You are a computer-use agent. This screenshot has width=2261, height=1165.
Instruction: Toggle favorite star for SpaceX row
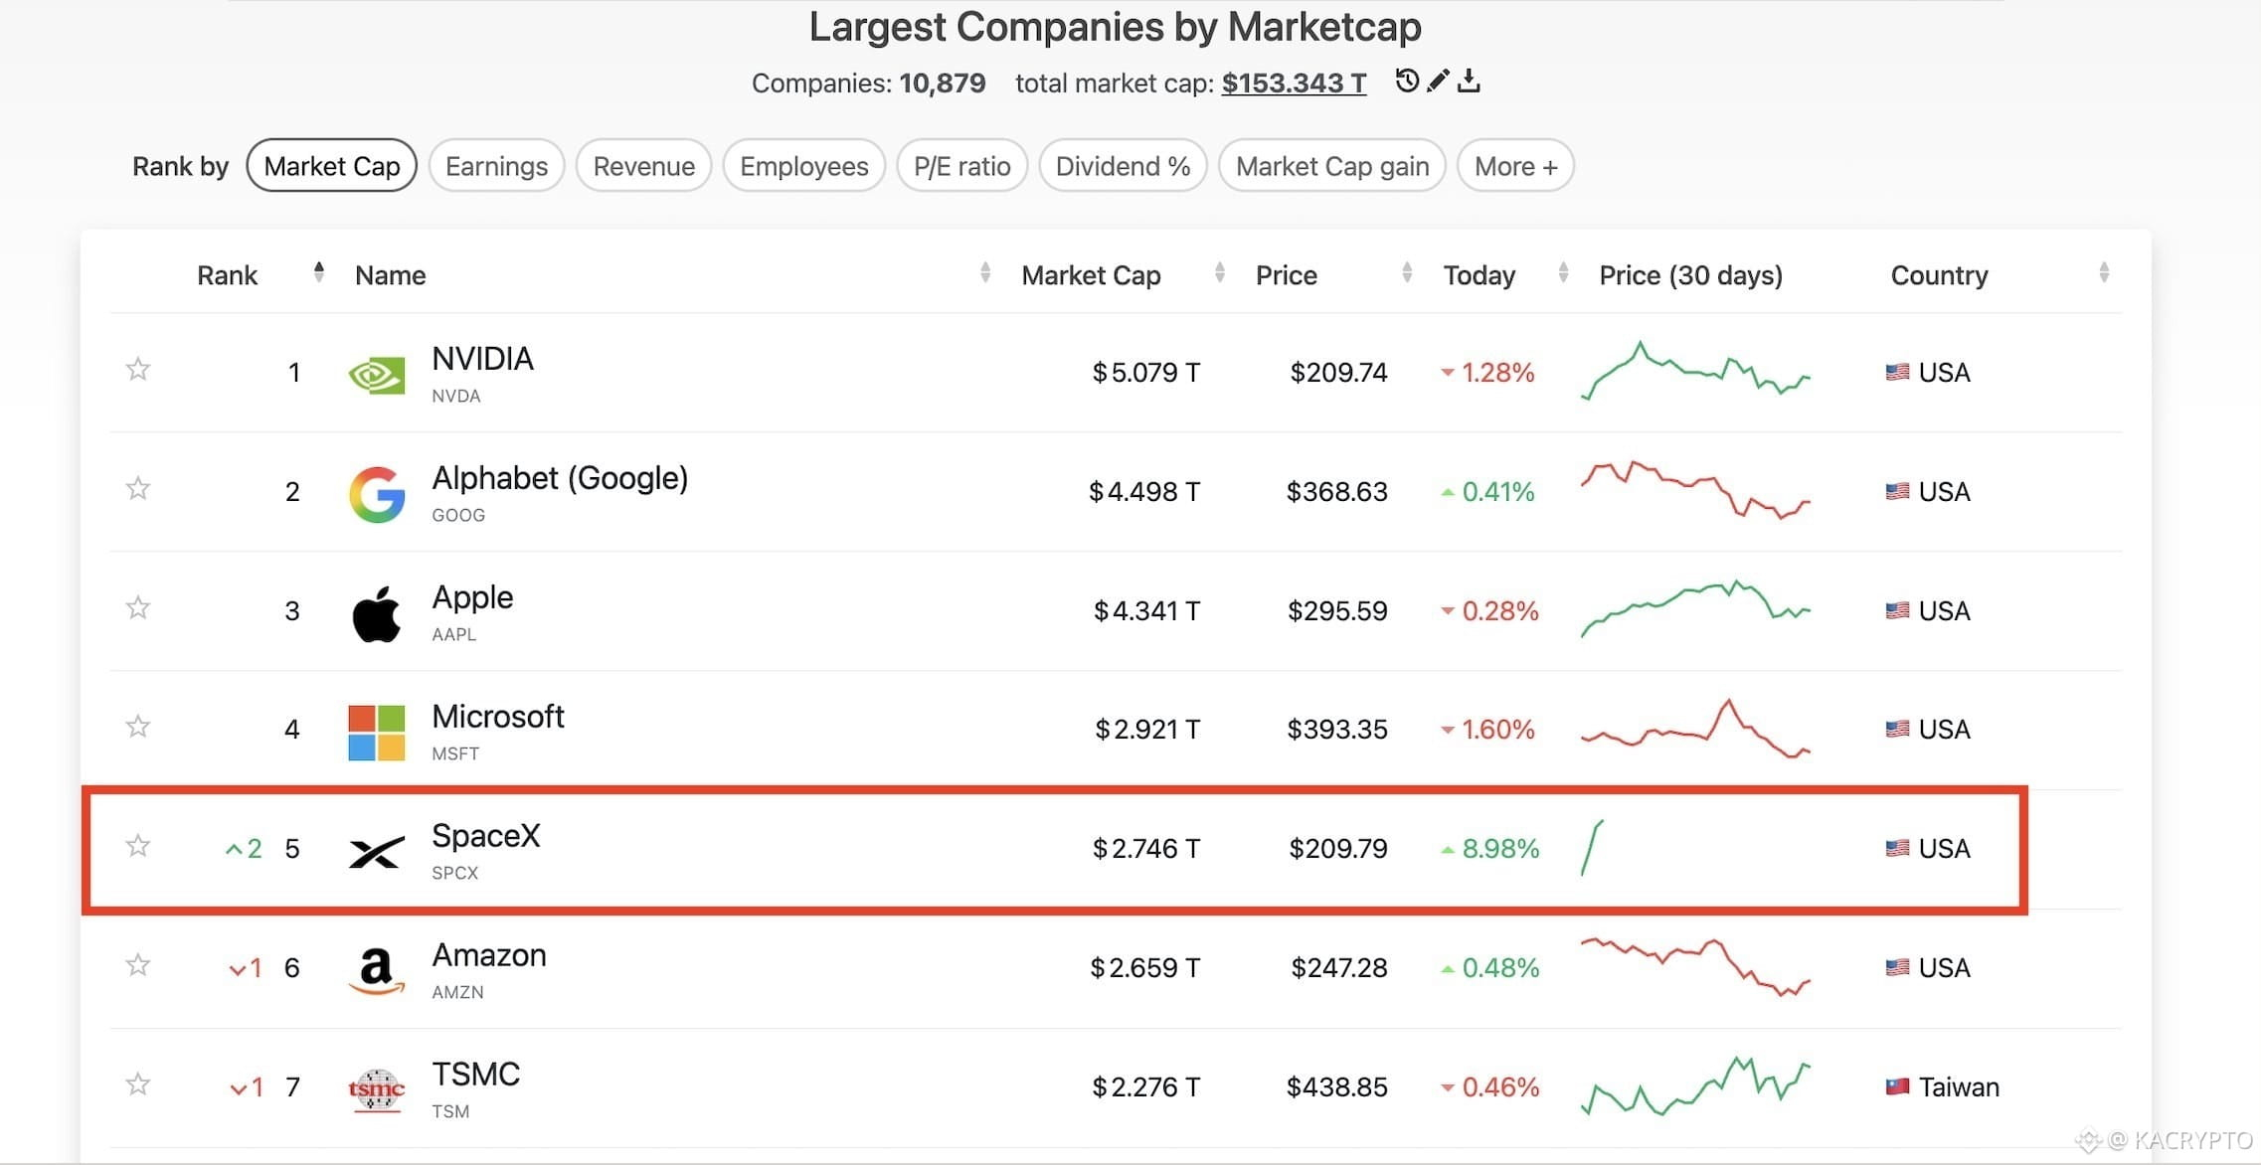pyautogui.click(x=138, y=846)
